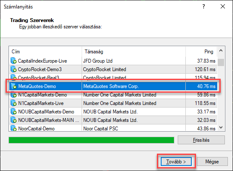
Task: Click the vertical scrollbar thumb of server list
Action: (221, 62)
